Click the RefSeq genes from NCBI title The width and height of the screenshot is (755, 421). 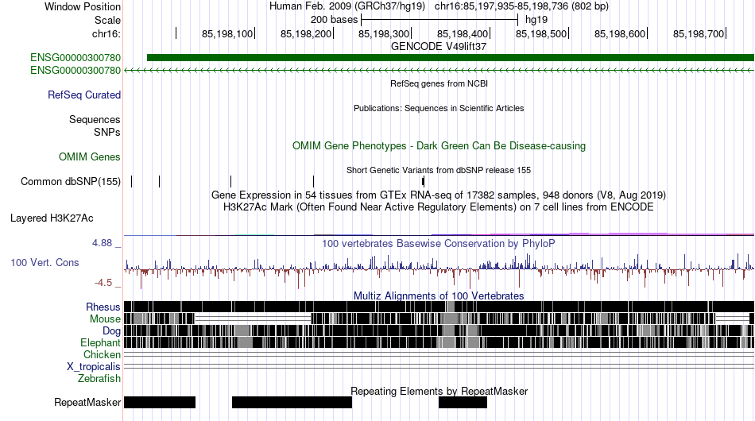click(439, 83)
